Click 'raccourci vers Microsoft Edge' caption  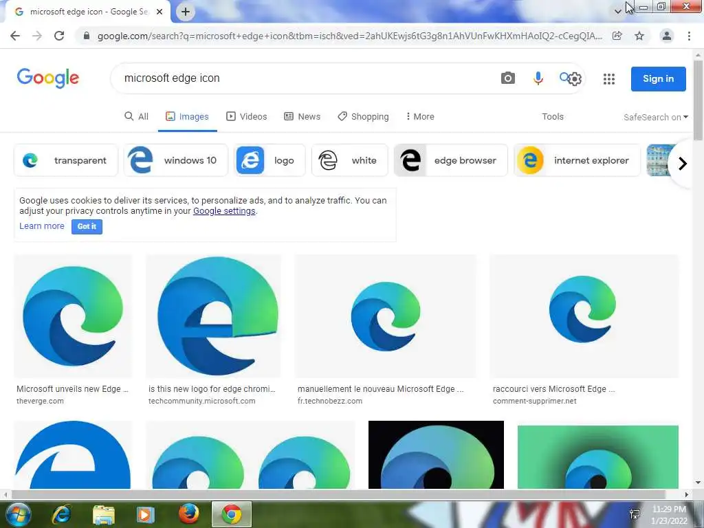point(554,389)
